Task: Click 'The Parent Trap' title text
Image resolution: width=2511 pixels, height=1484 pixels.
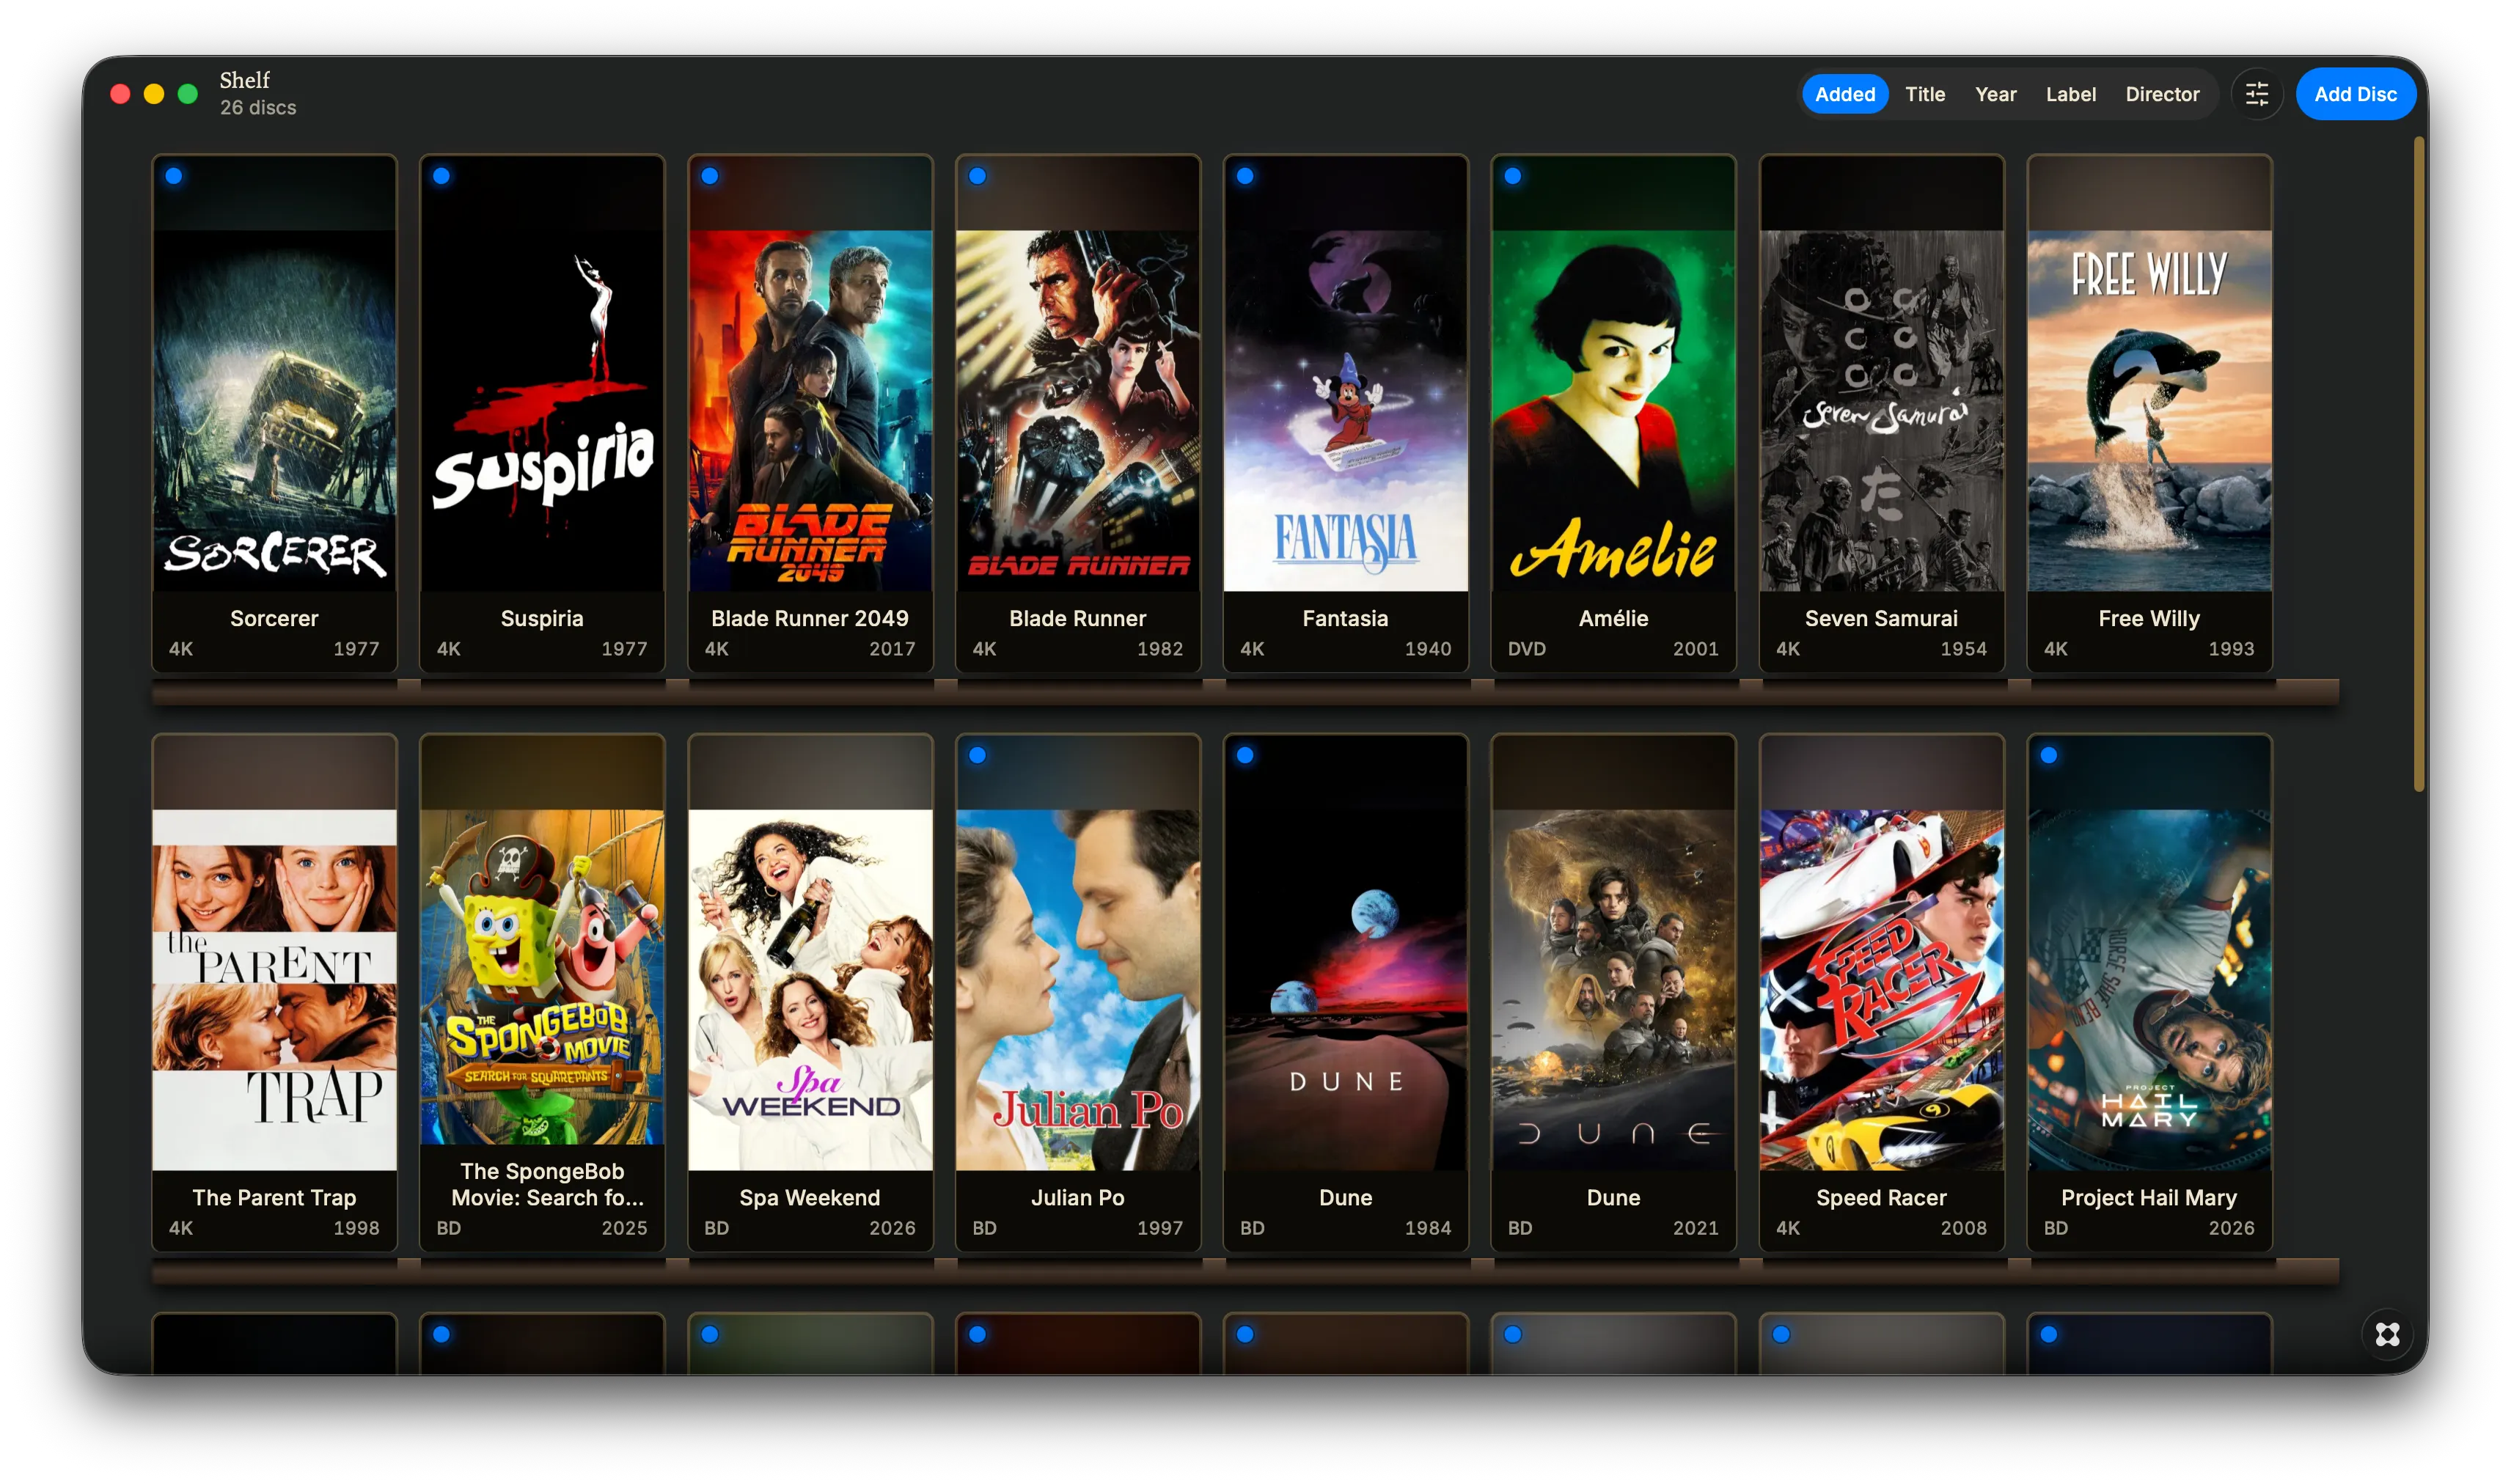Action: (x=274, y=1197)
